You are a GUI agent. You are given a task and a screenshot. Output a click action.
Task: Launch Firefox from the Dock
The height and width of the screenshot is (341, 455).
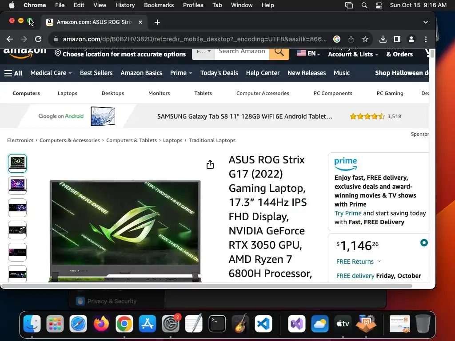(x=101, y=324)
